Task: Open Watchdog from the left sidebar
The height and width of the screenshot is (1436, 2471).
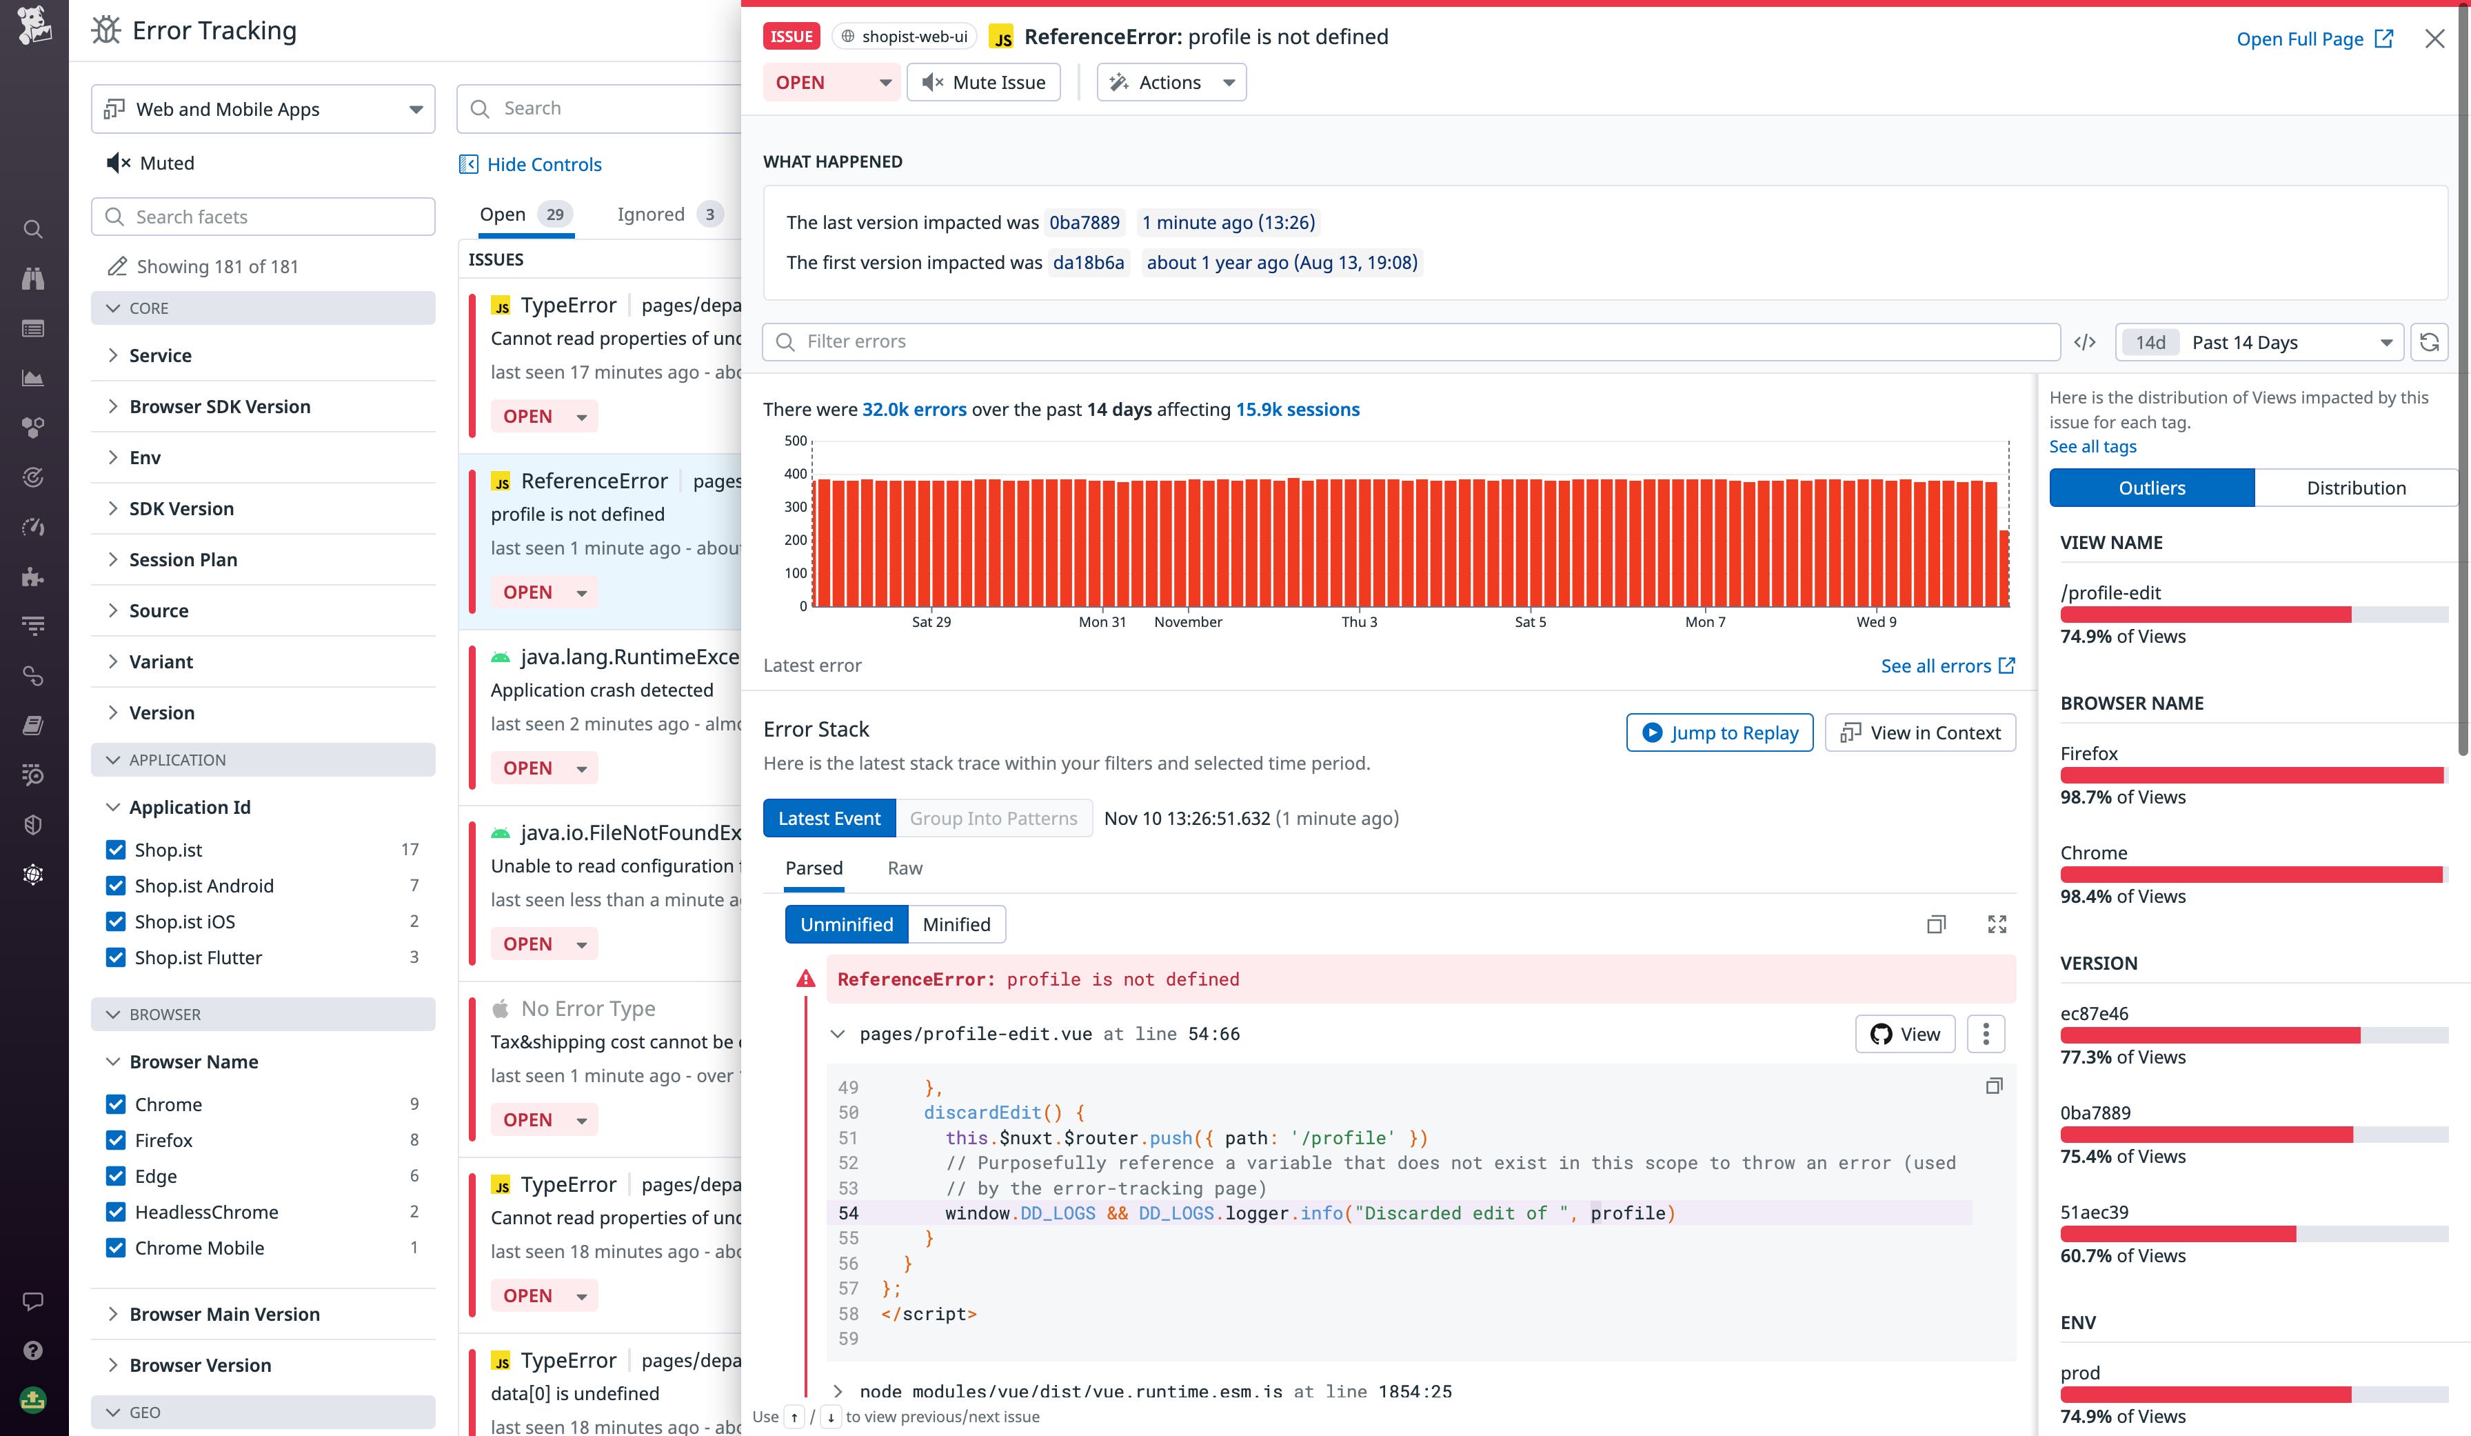Action: pyautogui.click(x=32, y=279)
